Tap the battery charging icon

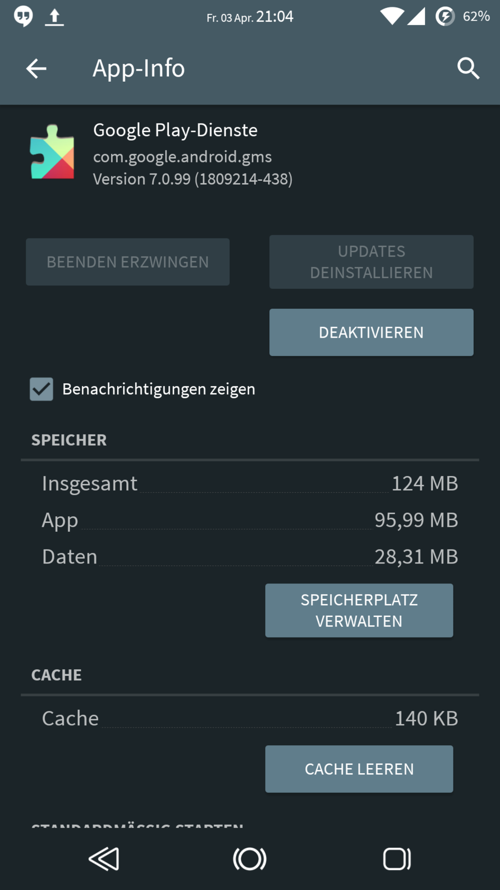click(x=444, y=17)
